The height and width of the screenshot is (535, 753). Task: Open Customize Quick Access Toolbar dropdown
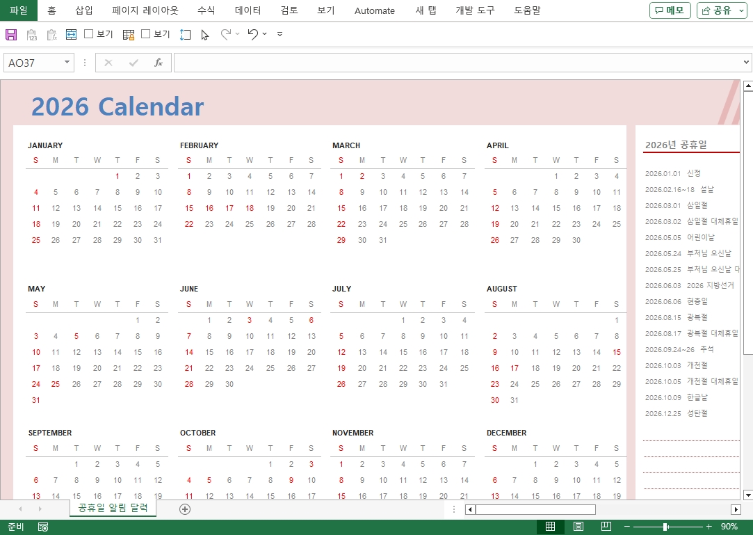280,34
